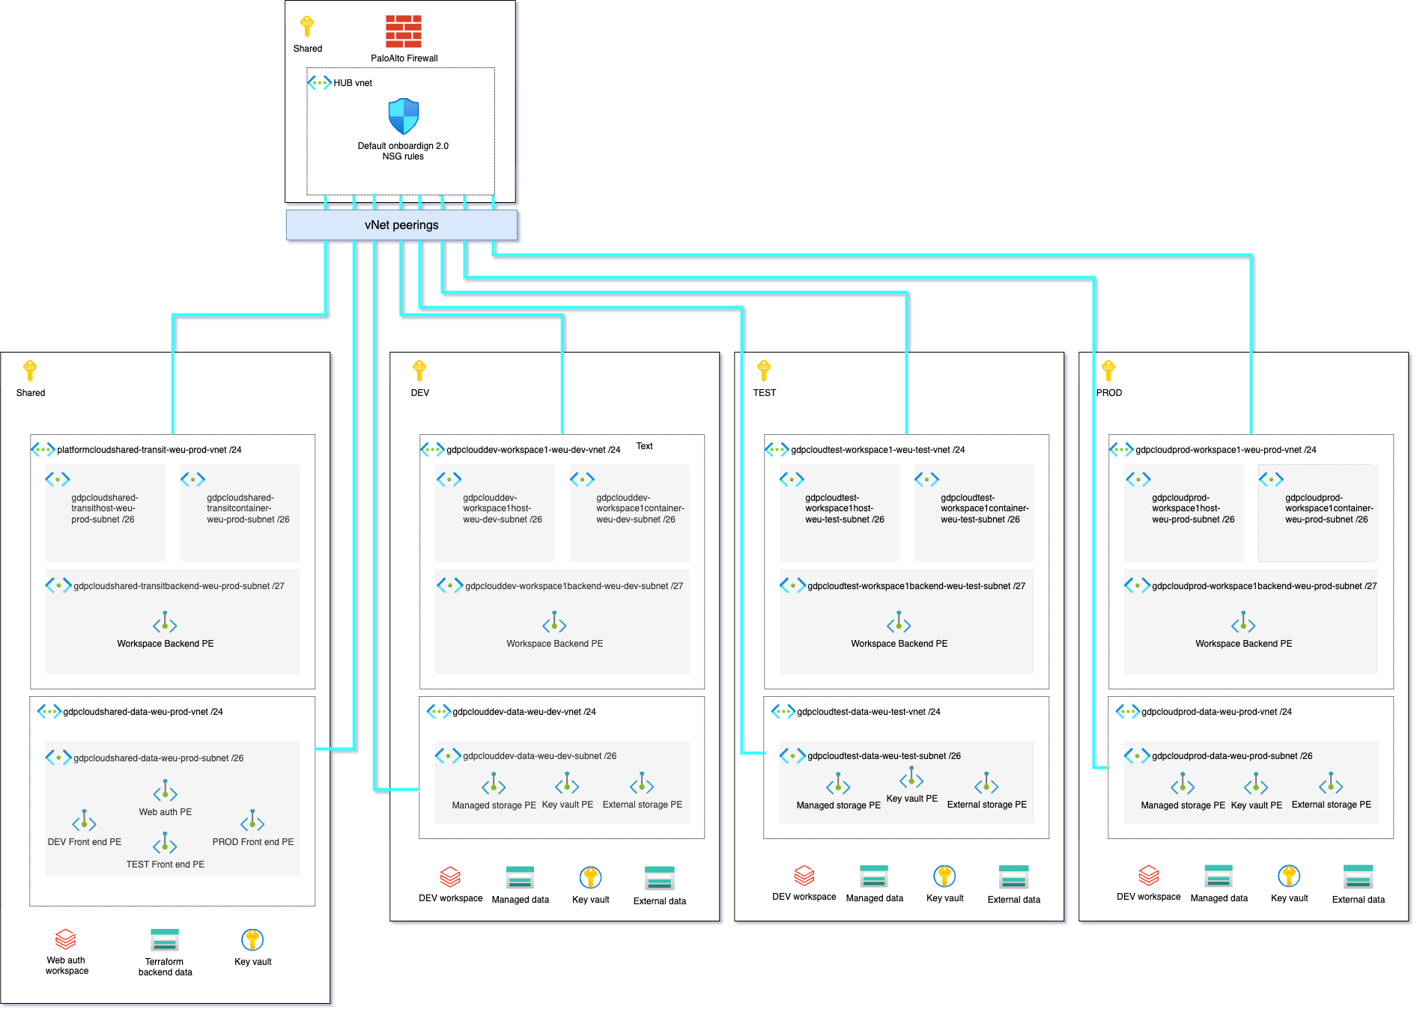Click the TEST subscription key icon

(x=764, y=371)
